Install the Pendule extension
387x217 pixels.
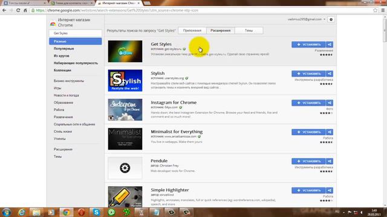308,161
